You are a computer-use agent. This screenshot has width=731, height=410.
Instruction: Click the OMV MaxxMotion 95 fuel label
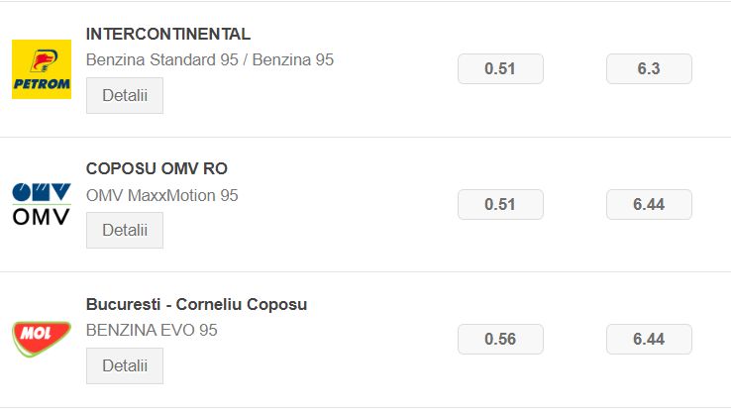click(x=162, y=195)
